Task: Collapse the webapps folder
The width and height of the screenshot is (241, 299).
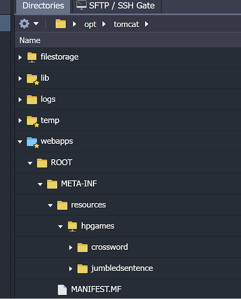Action: [x=20, y=142]
